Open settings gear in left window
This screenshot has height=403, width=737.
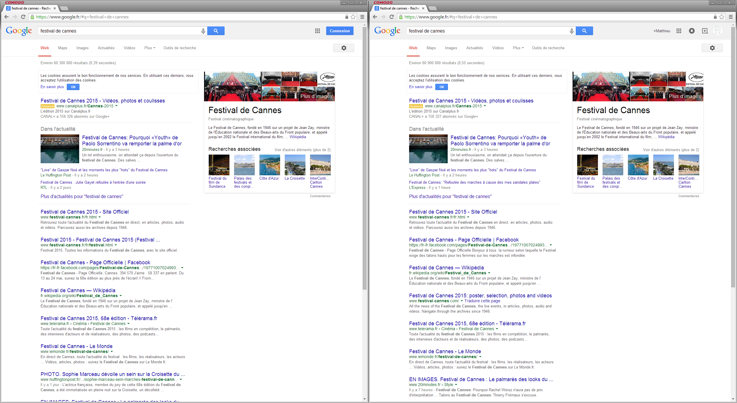(344, 48)
